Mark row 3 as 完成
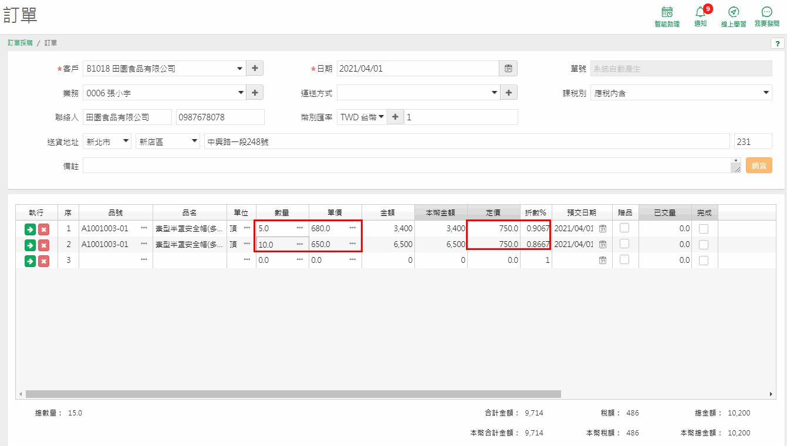This screenshot has width=787, height=446. (704, 260)
